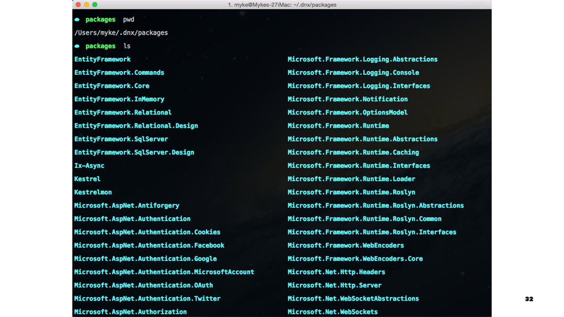Click Microsoft.Framework.Runtime.Roslyn.Abstractions listing

pyautogui.click(x=376, y=206)
